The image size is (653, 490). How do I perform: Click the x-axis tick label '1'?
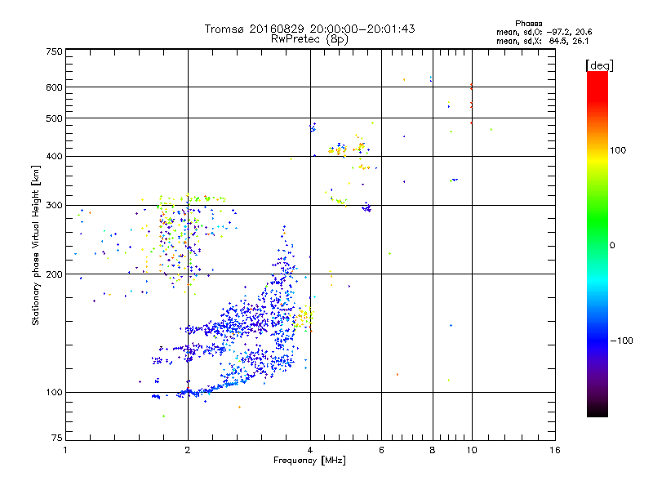pyautogui.click(x=65, y=450)
